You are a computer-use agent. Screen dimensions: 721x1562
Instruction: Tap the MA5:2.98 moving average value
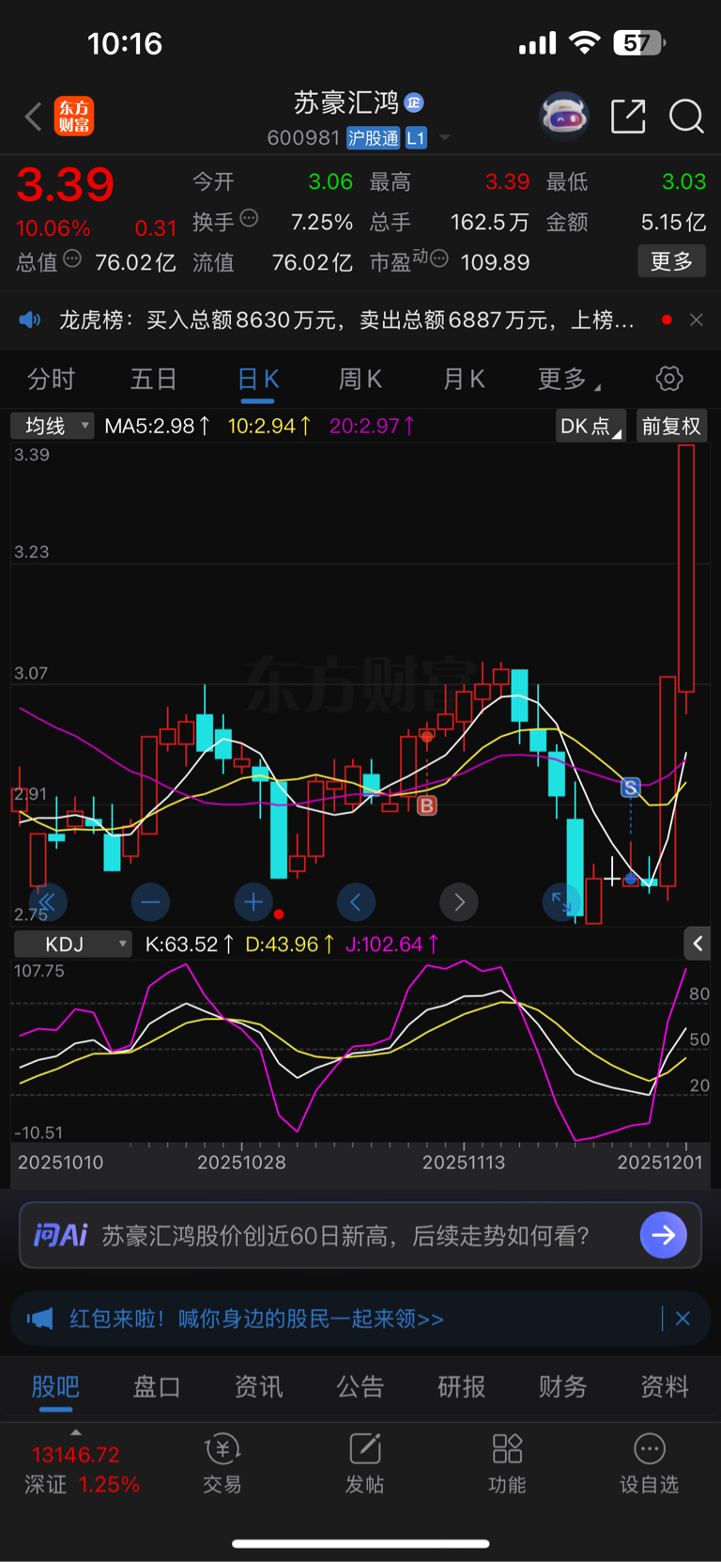[x=157, y=426]
